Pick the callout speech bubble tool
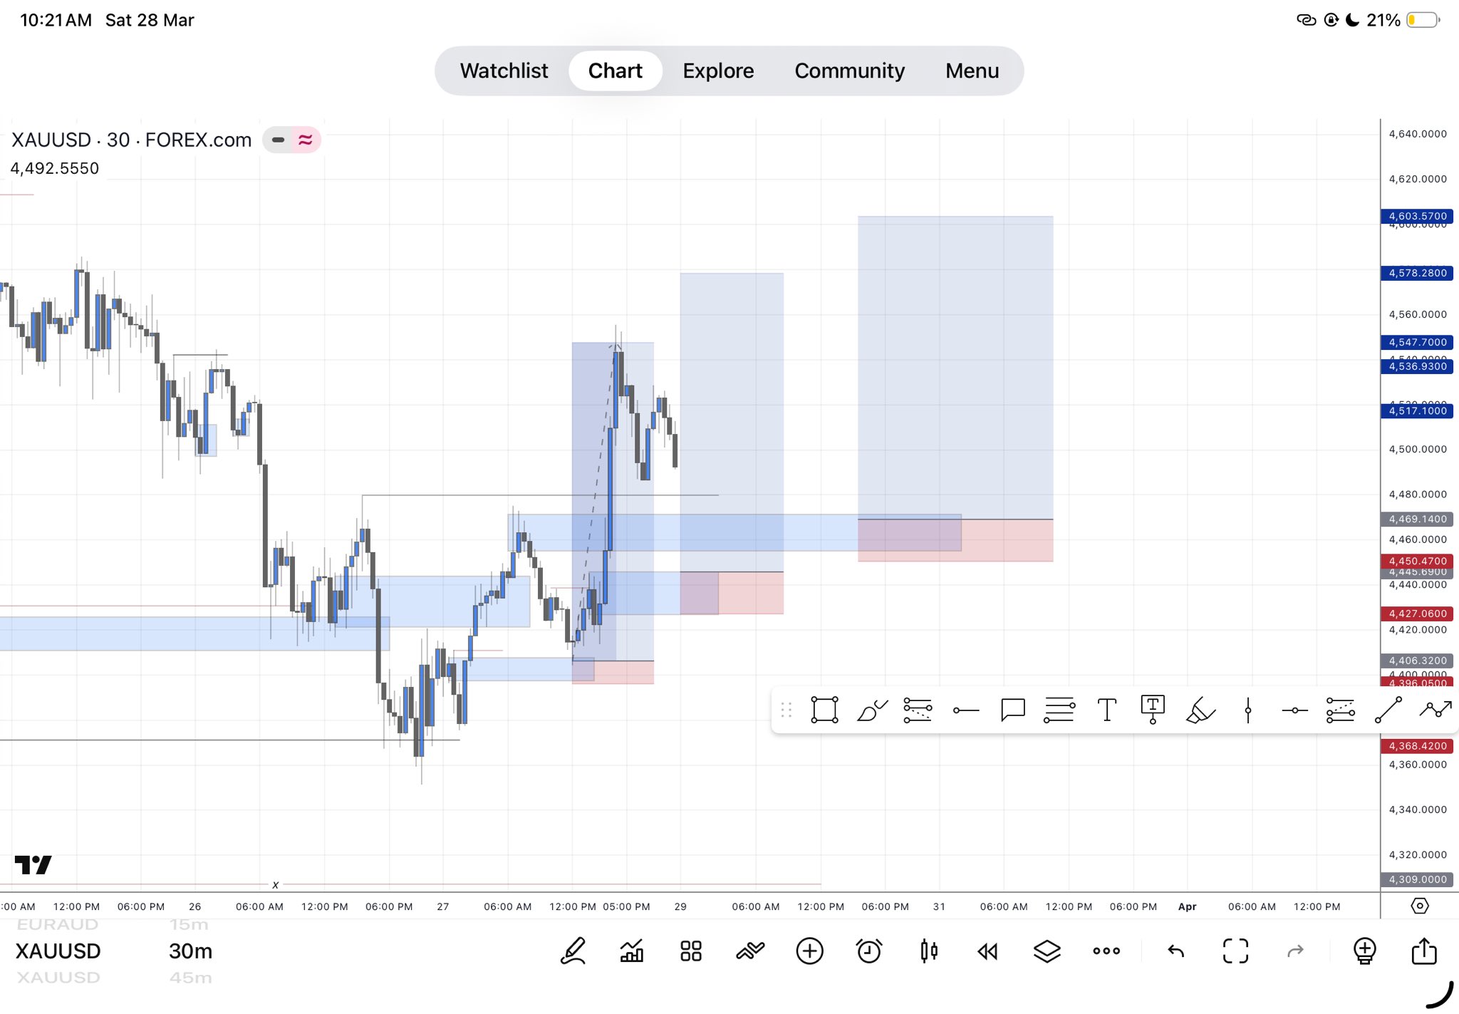Viewport: 1459px width, 1014px height. 1012,710
